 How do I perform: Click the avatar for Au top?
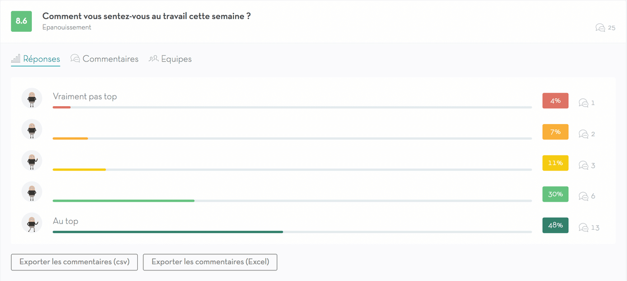(x=32, y=223)
